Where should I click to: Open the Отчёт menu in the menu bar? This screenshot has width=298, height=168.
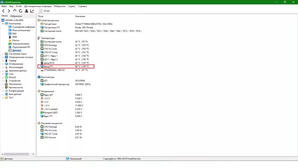coord(19,6)
